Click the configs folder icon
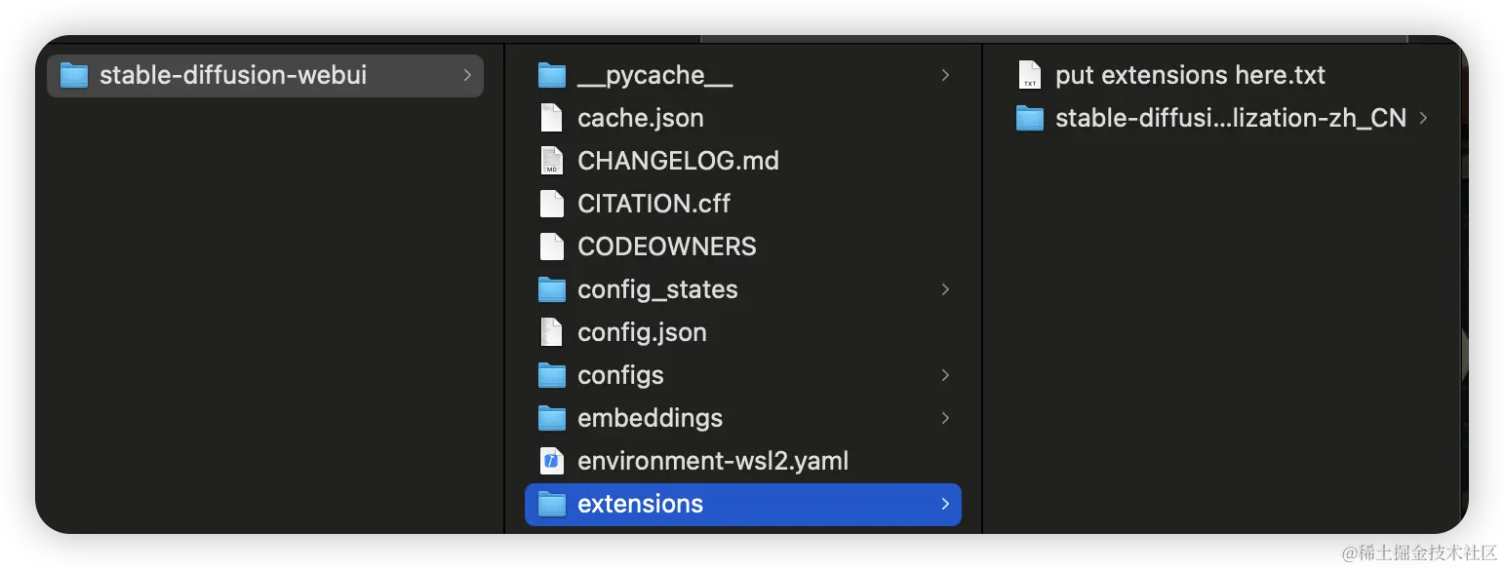The height and width of the screenshot is (569, 1504). (552, 375)
